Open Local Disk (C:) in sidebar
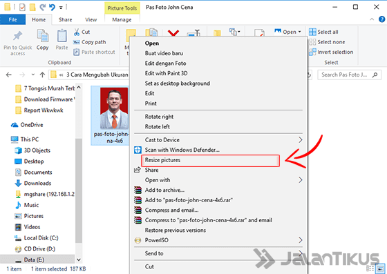This screenshot has height=274, width=387. (x=37, y=238)
